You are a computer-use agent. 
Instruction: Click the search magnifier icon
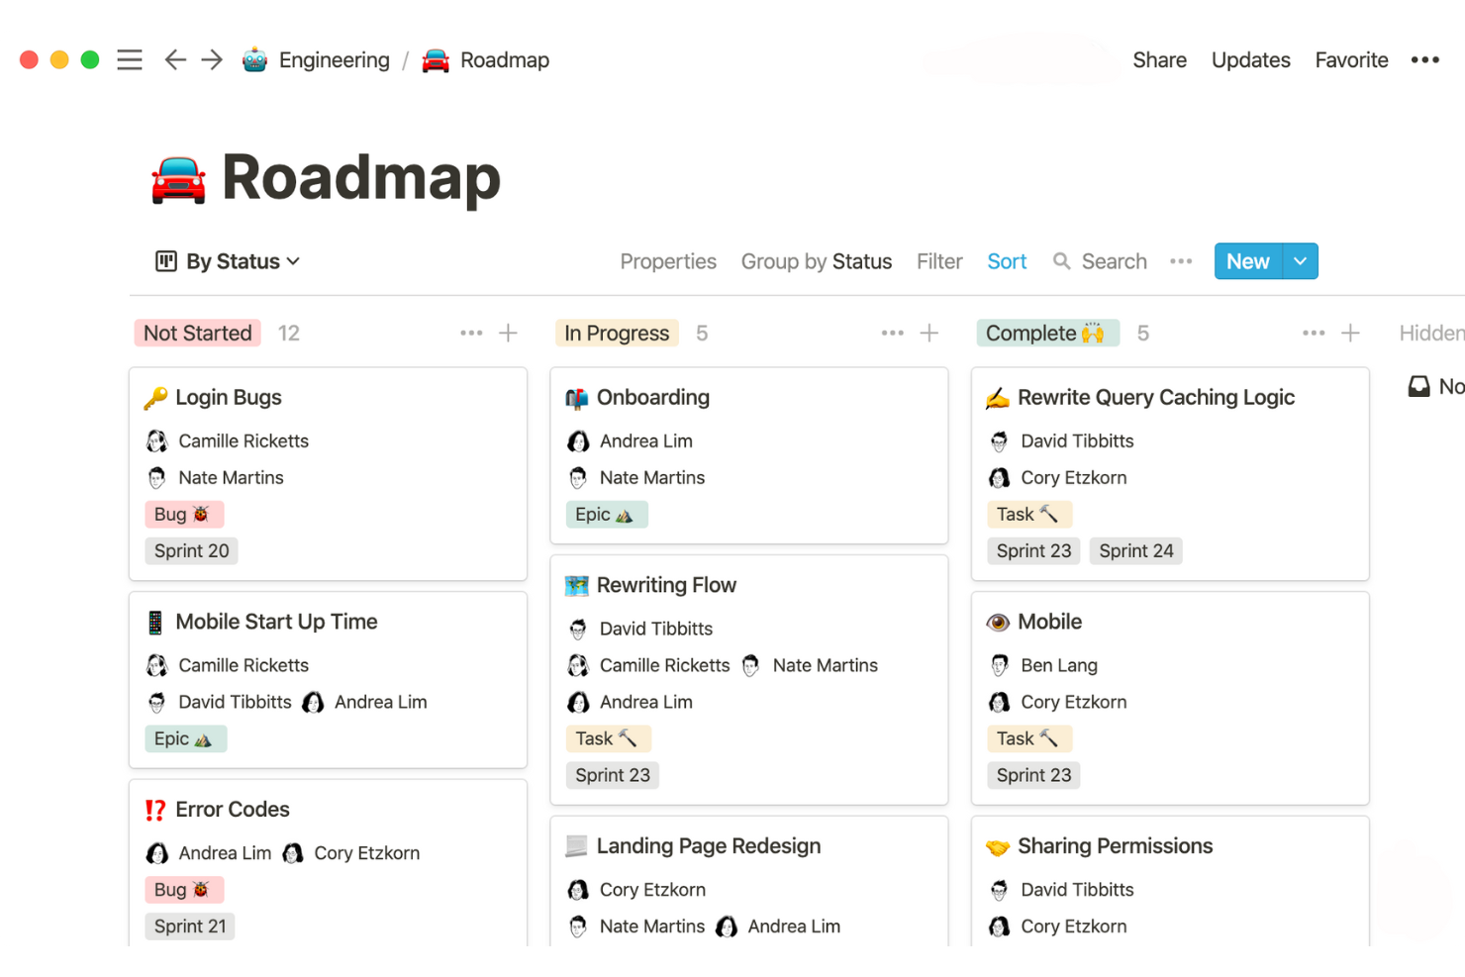tap(1061, 261)
